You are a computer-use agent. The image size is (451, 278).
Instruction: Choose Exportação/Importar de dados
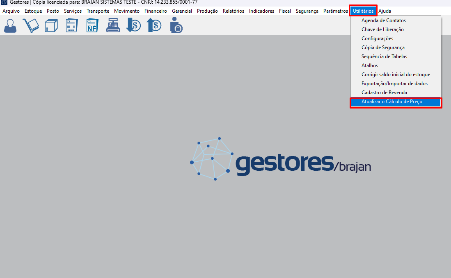click(x=394, y=84)
